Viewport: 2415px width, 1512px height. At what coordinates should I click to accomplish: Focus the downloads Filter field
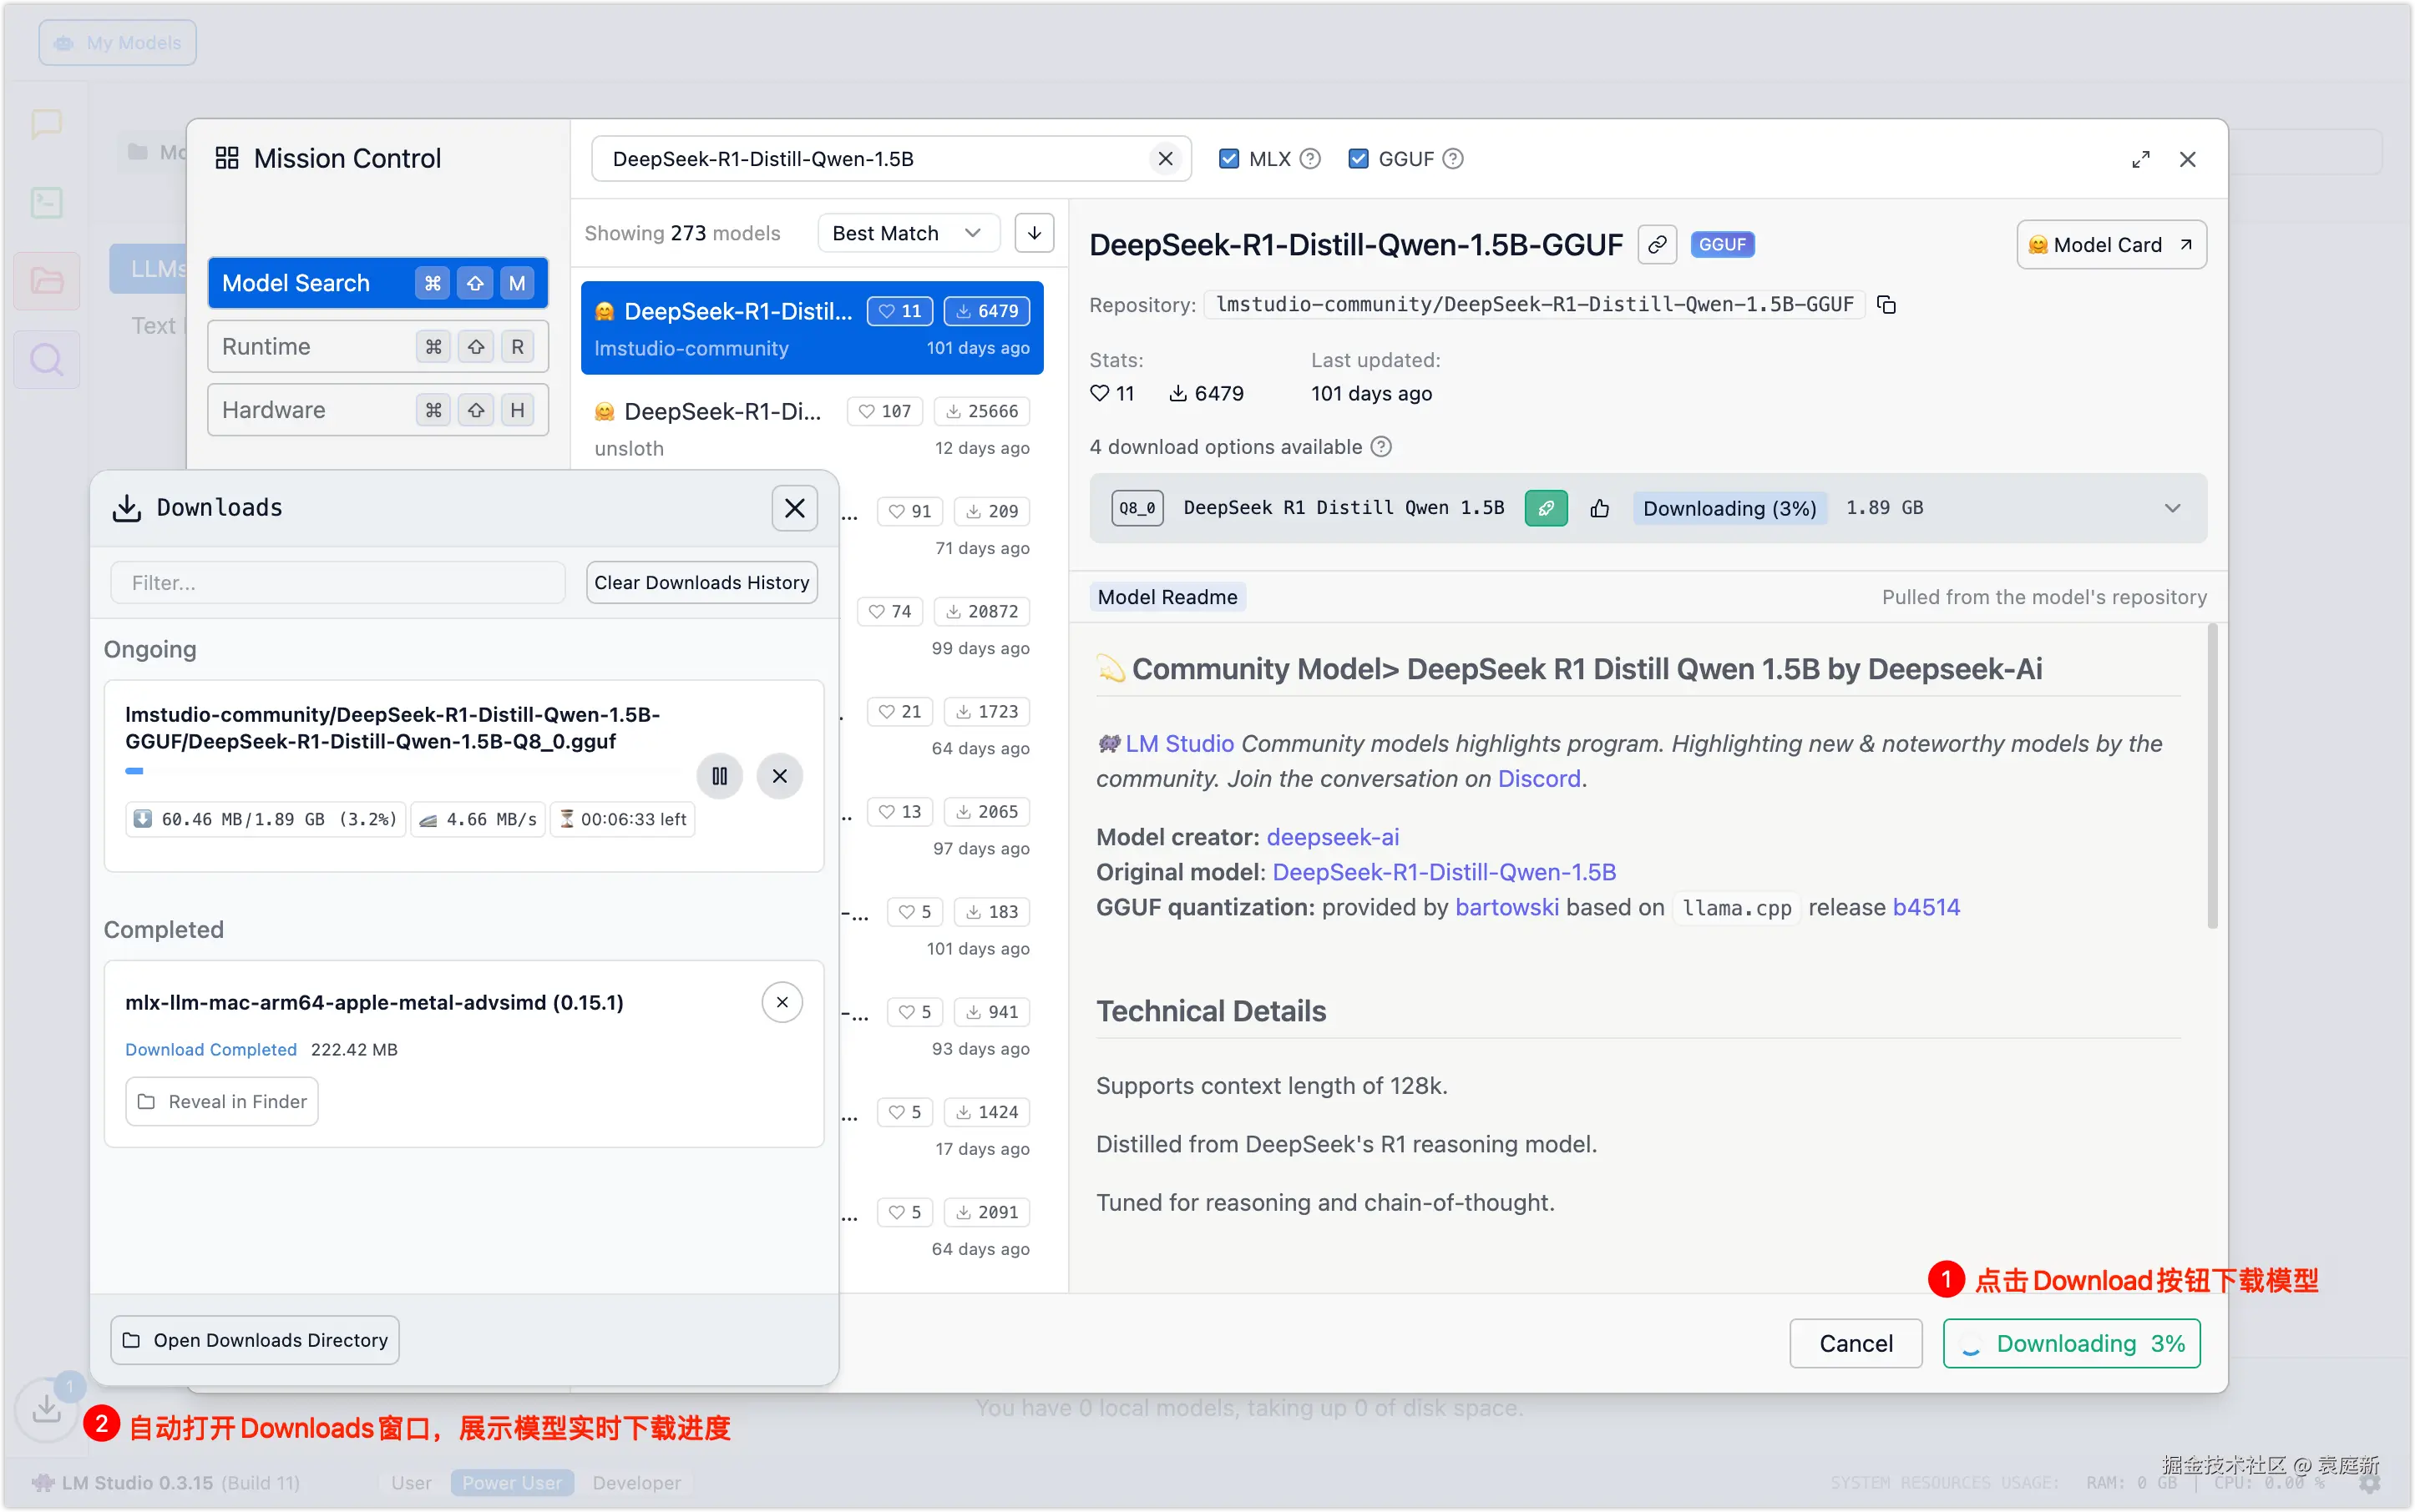pos(338,583)
